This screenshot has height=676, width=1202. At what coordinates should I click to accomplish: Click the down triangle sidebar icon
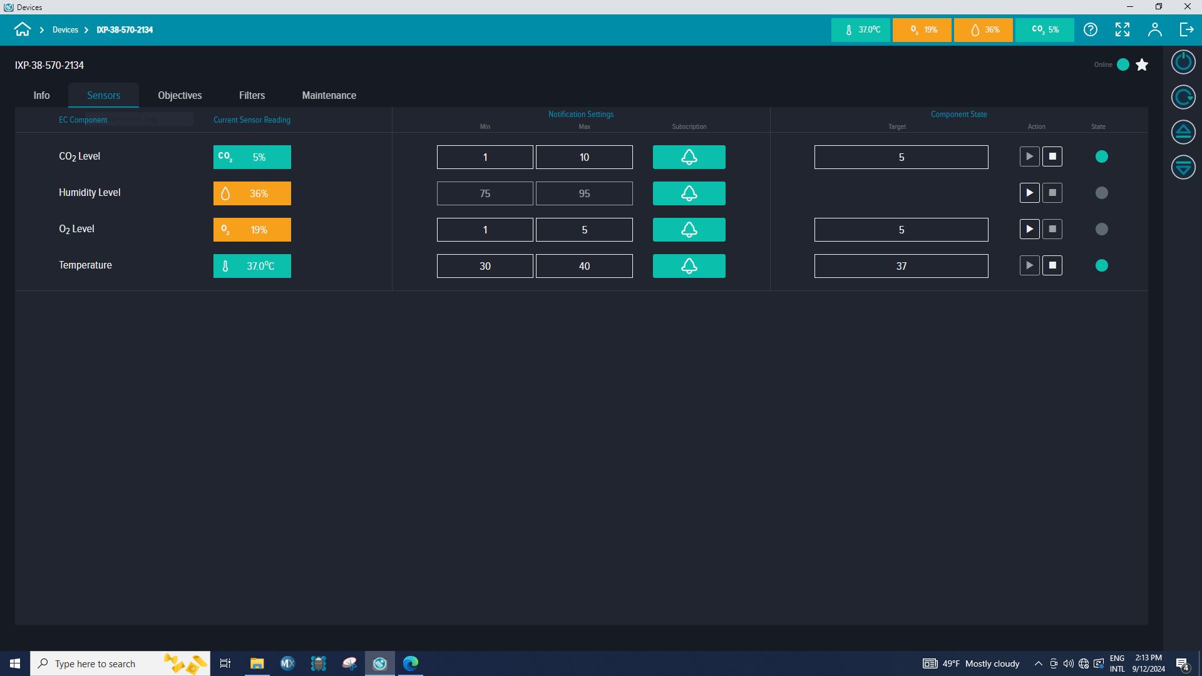point(1183,167)
